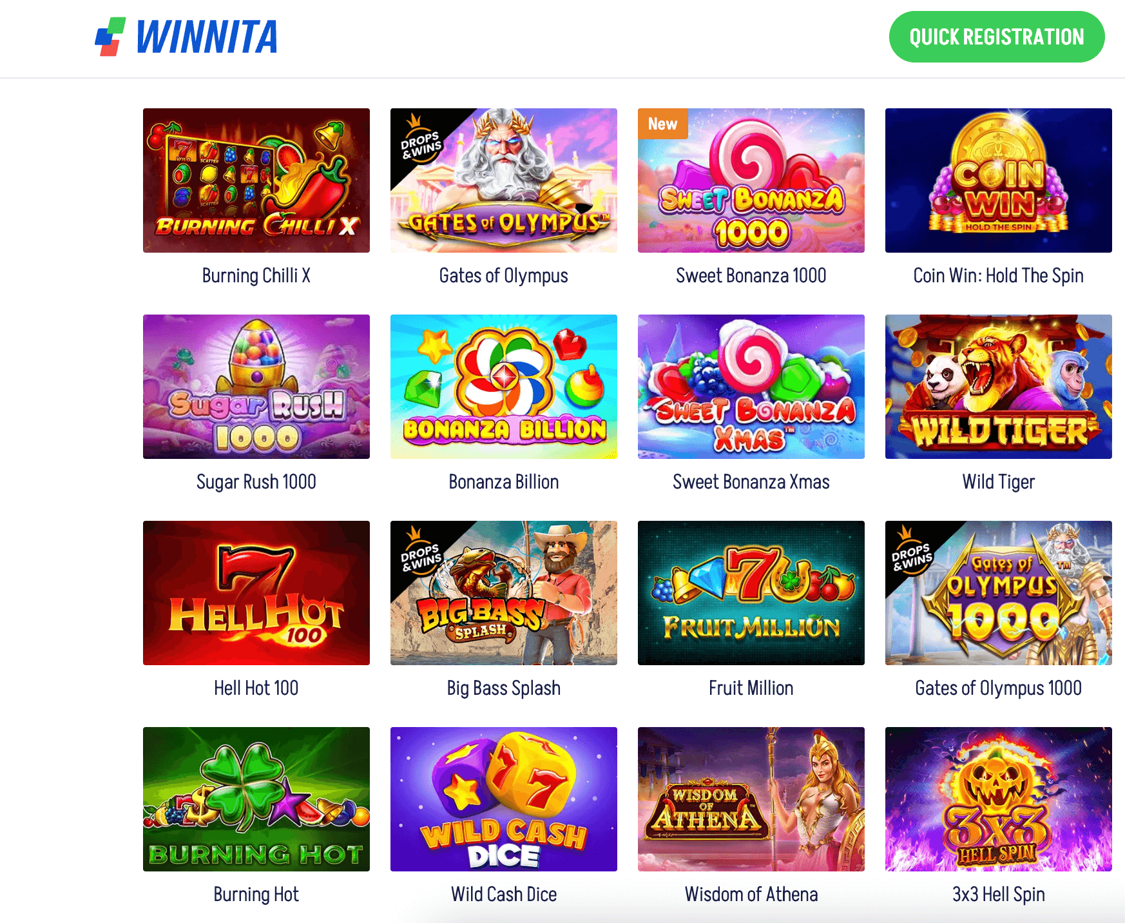Open the Fruit Million game image
This screenshot has width=1125, height=923.
(751, 593)
